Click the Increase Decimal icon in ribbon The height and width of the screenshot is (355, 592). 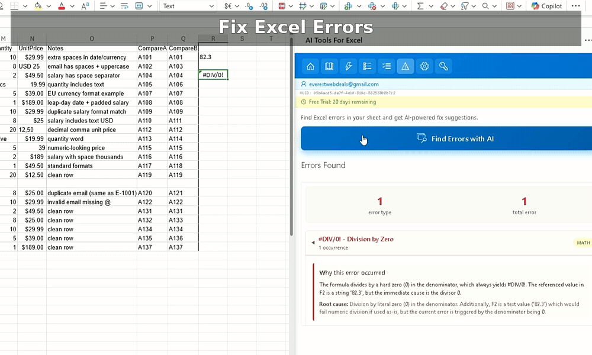click(x=249, y=6)
